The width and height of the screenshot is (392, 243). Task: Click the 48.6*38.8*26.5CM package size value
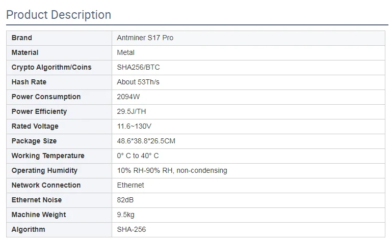[146, 141]
